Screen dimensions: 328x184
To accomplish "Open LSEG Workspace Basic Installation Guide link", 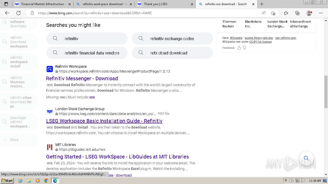I will (104, 121).
